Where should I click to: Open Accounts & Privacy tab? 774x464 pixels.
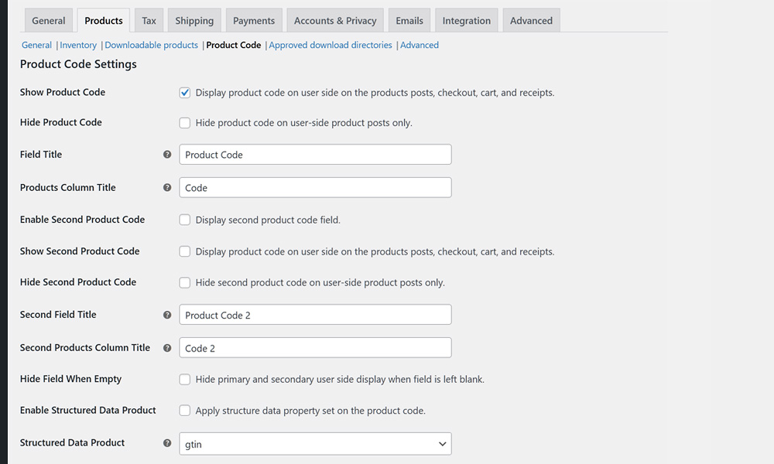[335, 21]
